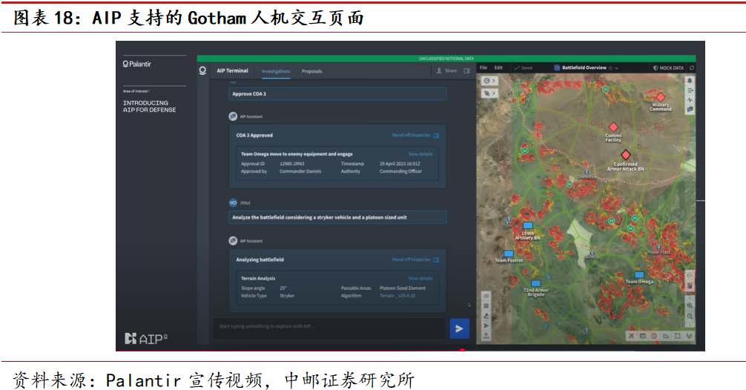Screen dimensions: 746x390
Task: Open Hand-off Inspector for Analyzing battlefield
Action: [415, 260]
